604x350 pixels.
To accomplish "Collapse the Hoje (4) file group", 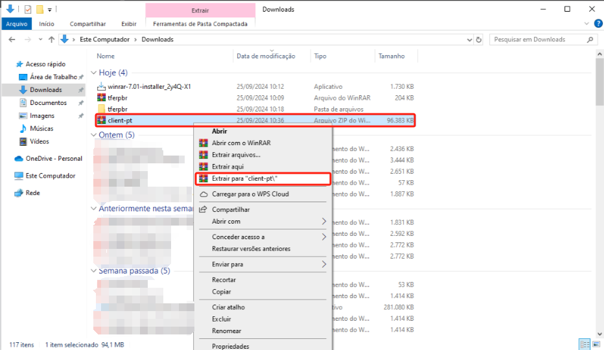I will click(x=94, y=73).
